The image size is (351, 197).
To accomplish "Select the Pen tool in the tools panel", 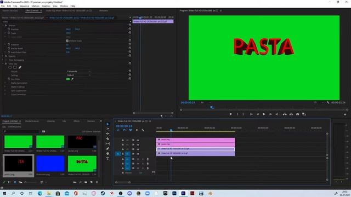I will point(107,148).
